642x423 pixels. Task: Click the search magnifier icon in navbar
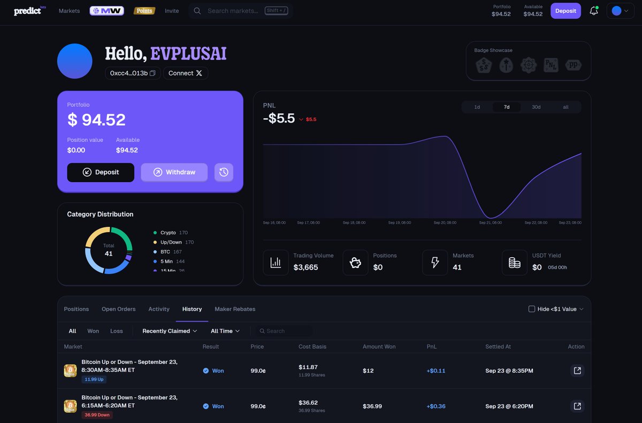(197, 11)
